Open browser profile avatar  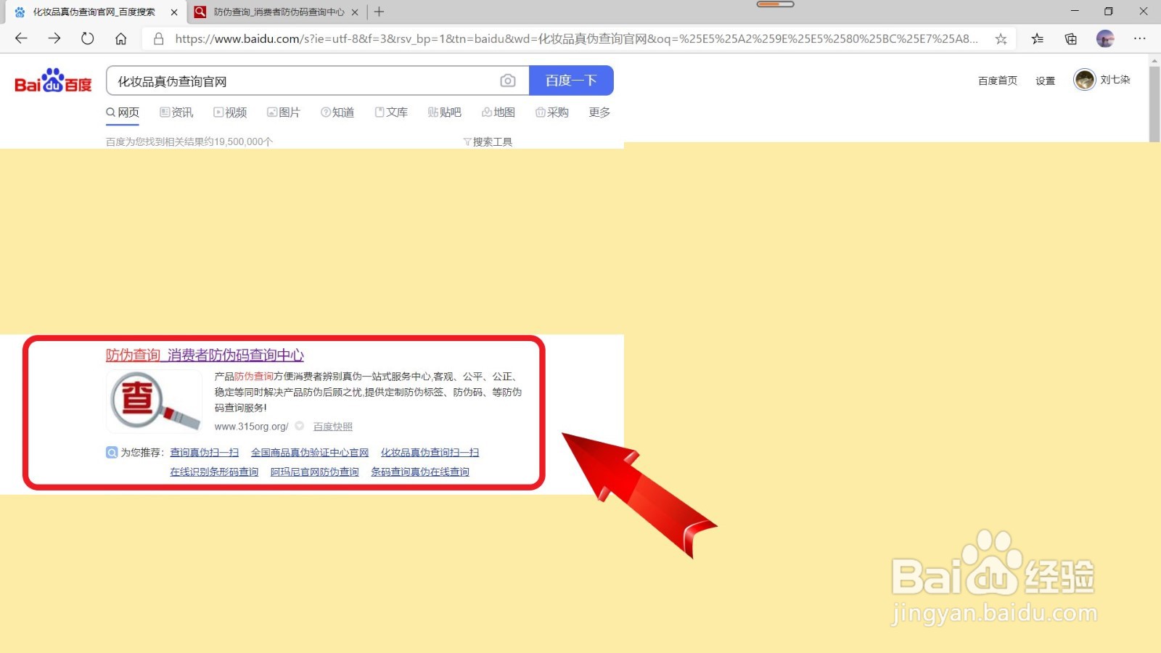coord(1105,39)
